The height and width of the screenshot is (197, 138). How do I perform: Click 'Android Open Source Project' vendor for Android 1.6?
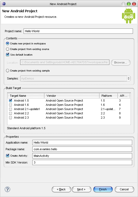point(64,105)
